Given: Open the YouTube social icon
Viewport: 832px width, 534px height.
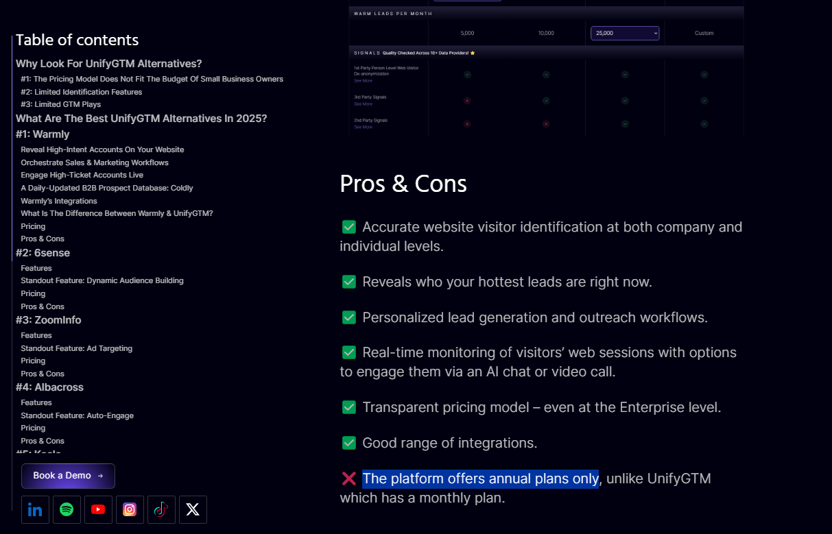Looking at the screenshot, I should tap(98, 509).
